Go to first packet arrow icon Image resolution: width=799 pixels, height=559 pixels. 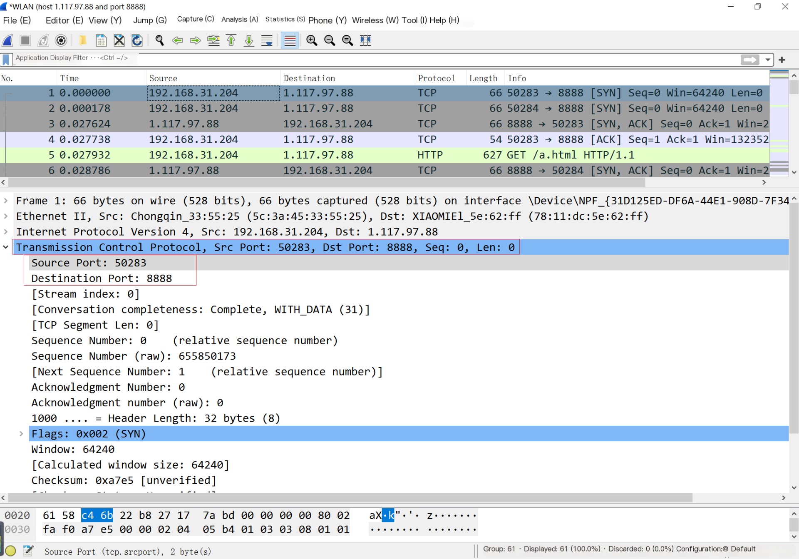point(231,40)
